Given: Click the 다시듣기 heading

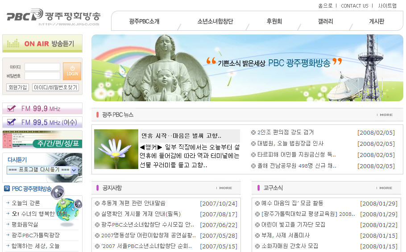Looking at the screenshot, I should click(17, 160).
